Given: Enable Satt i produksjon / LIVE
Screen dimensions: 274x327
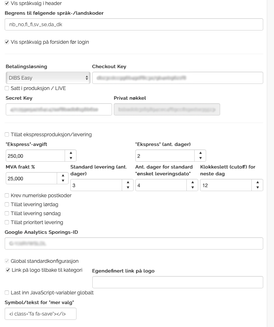Looking at the screenshot, I should pyautogui.click(x=7, y=88).
